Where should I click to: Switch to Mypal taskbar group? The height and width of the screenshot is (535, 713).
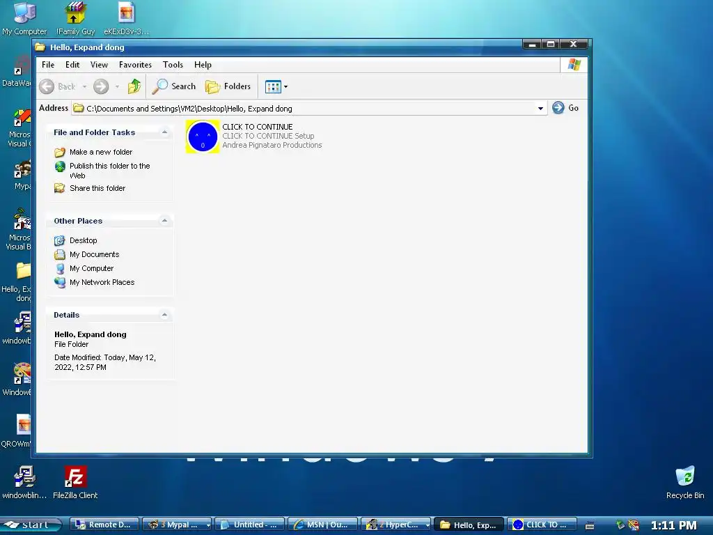[176, 525]
